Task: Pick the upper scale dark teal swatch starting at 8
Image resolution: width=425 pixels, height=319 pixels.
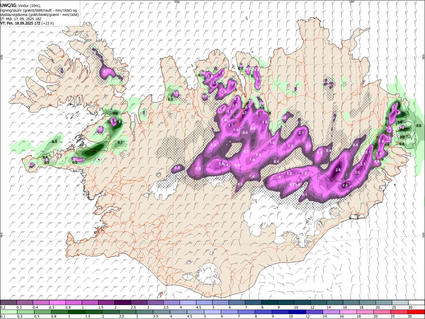Action: [x=270, y=303]
